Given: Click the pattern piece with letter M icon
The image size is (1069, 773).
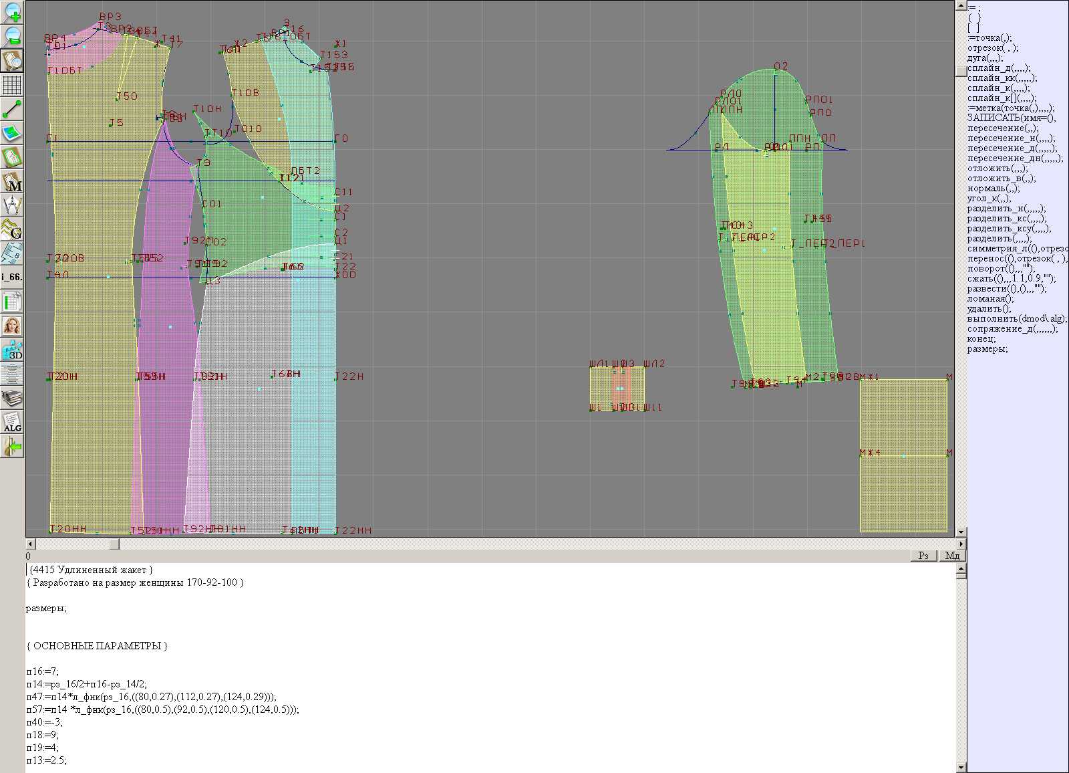Looking at the screenshot, I should click(x=12, y=182).
